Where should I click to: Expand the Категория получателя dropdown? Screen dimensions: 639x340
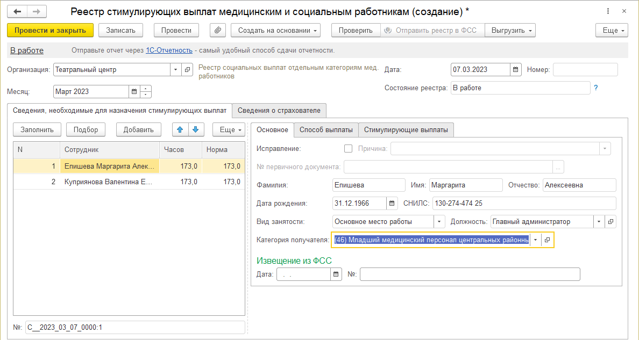pos(535,240)
